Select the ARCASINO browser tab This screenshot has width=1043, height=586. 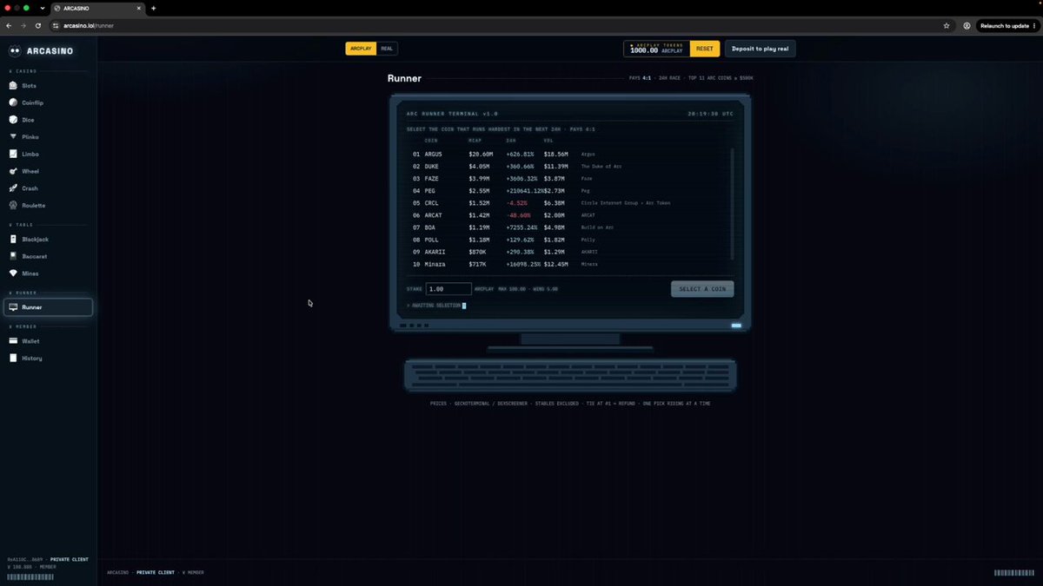point(97,8)
